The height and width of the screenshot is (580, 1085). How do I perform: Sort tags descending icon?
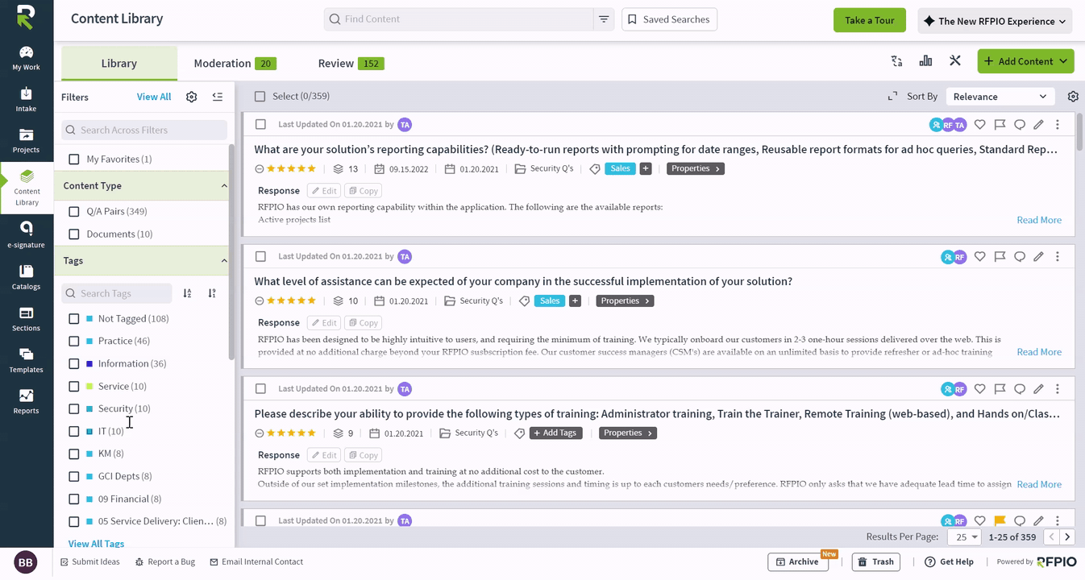212,293
